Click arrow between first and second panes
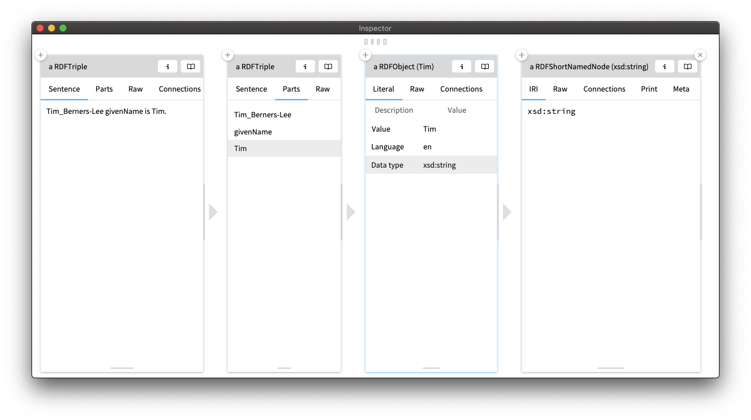Viewport: 751px width, 420px height. pos(214,212)
